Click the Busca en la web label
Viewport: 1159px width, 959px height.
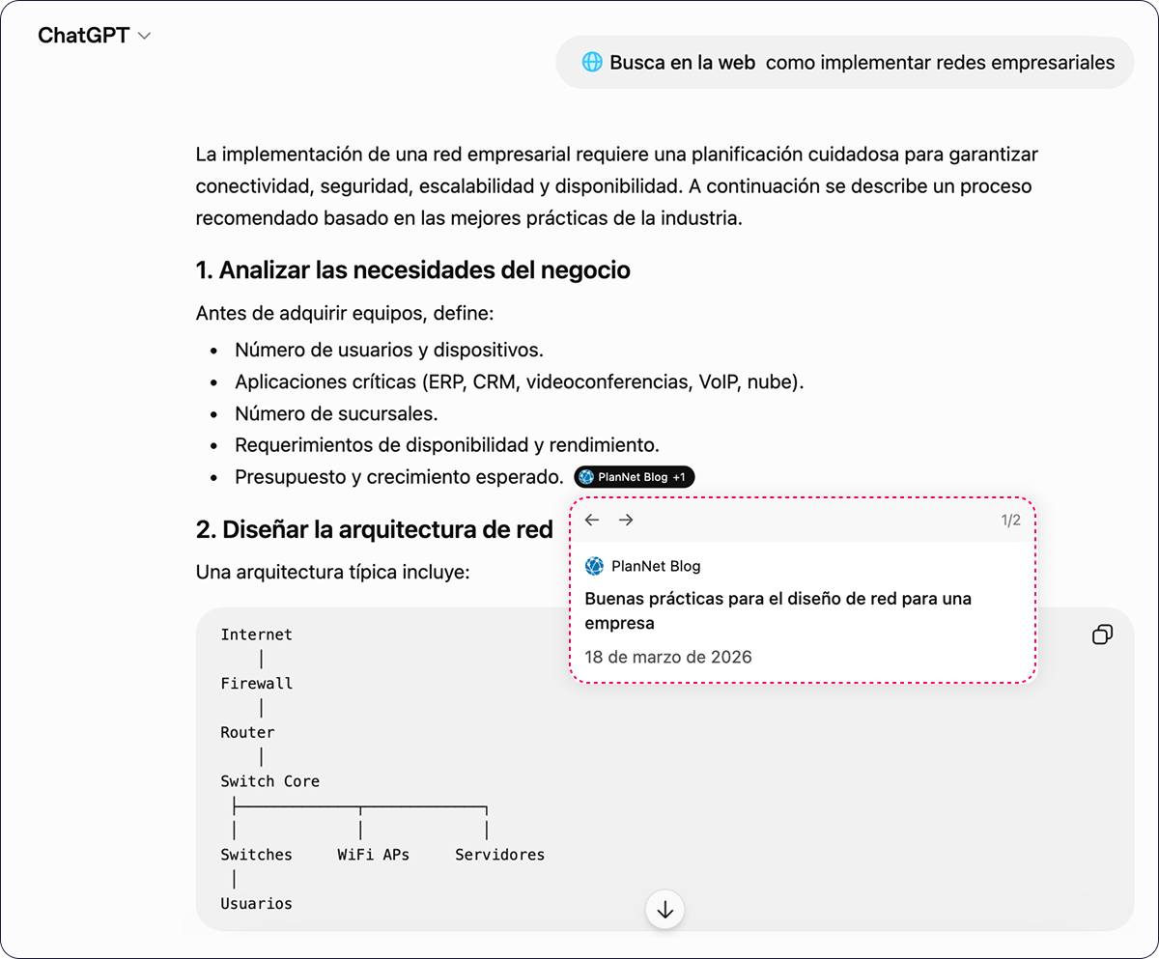[x=682, y=63]
